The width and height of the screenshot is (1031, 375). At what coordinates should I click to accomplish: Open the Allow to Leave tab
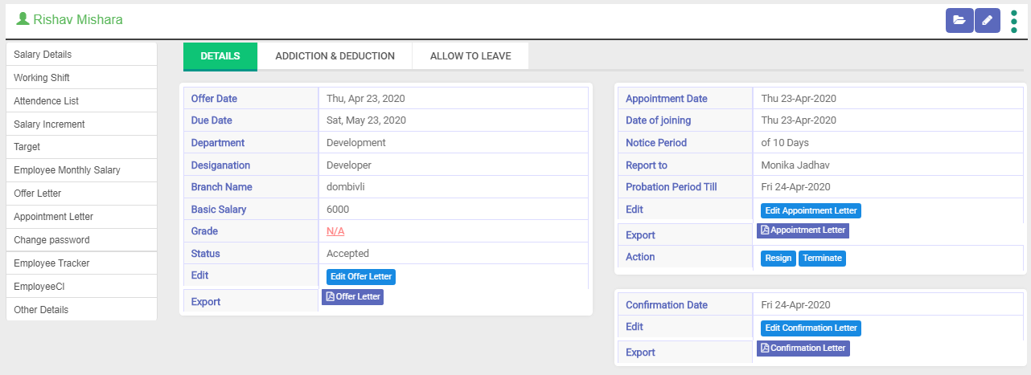(470, 56)
